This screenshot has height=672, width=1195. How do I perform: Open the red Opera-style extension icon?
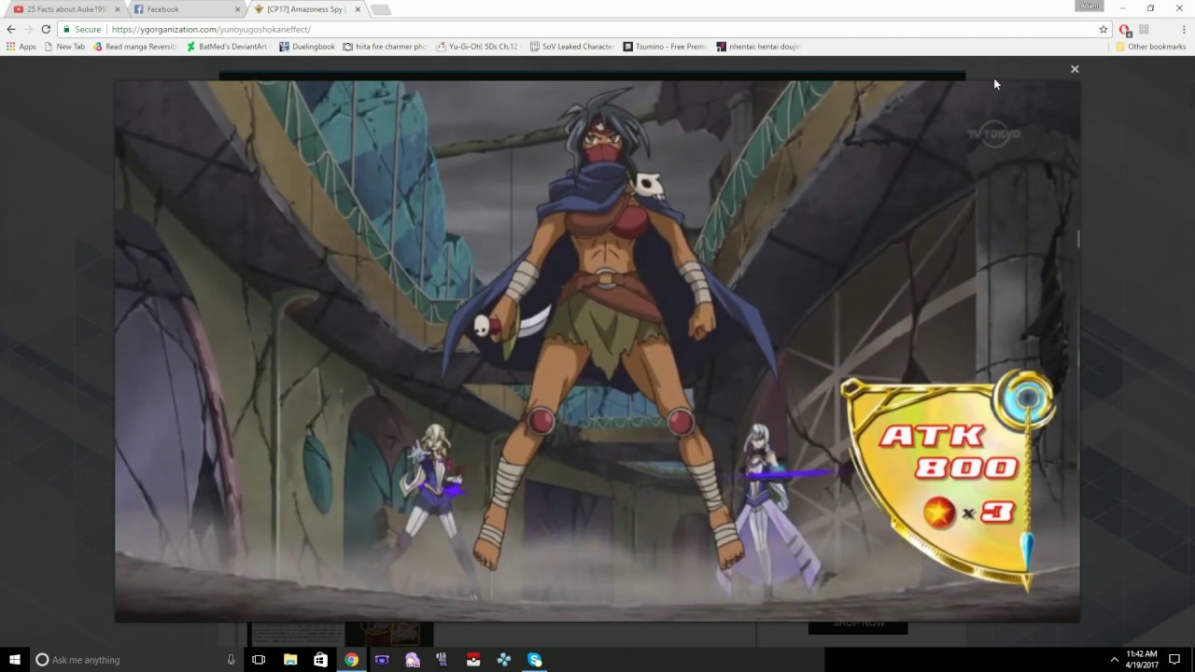click(1125, 30)
